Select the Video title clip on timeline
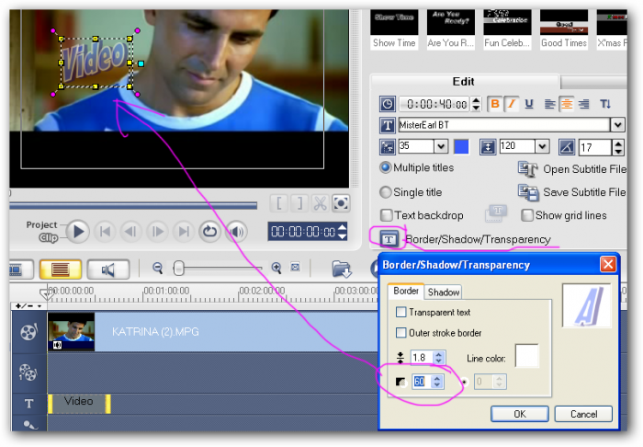The image size is (643, 447). (x=79, y=404)
